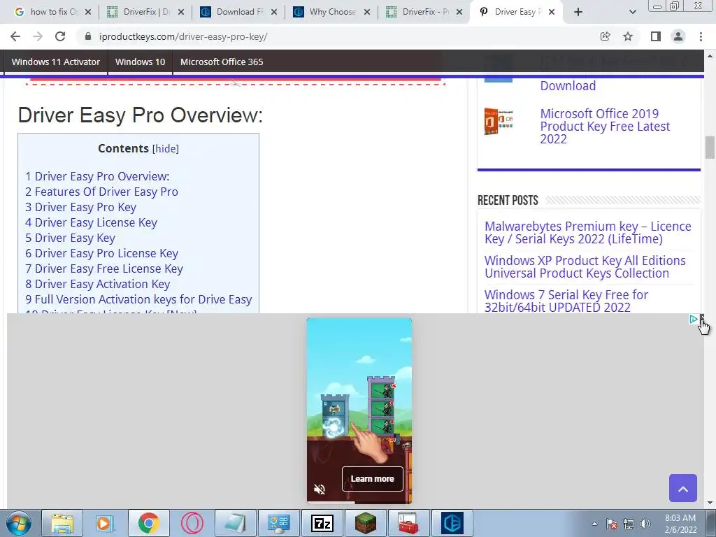The width and height of the screenshot is (716, 537).
Task: Jump to '1 Driver Easy Pro Overview:'
Action: coord(97,176)
